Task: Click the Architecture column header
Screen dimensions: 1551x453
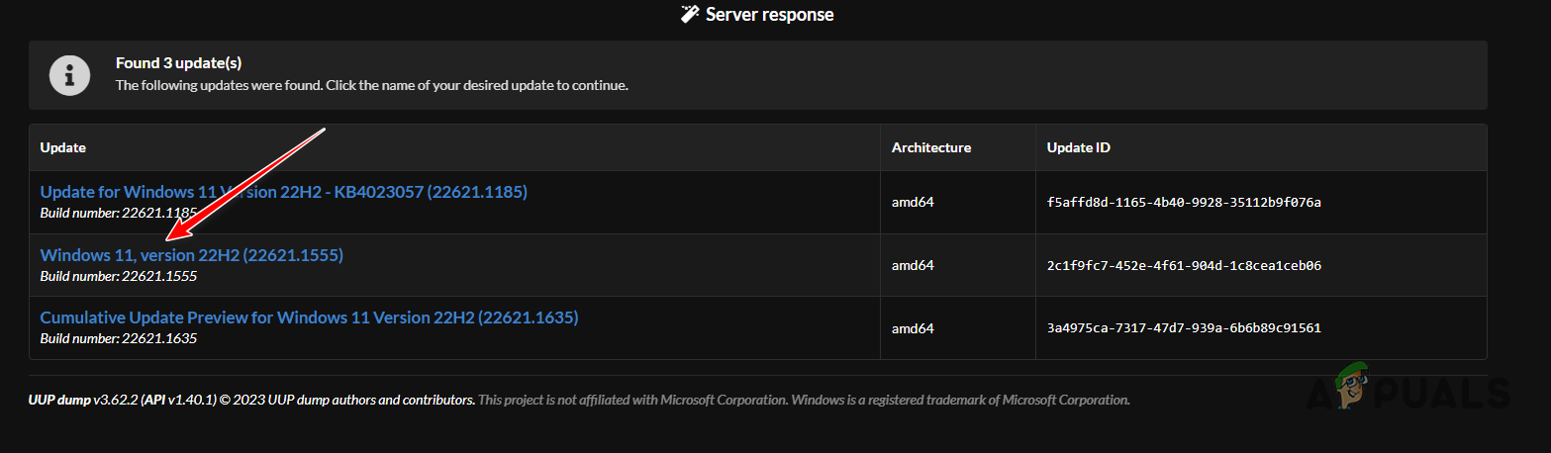Action: (930, 147)
